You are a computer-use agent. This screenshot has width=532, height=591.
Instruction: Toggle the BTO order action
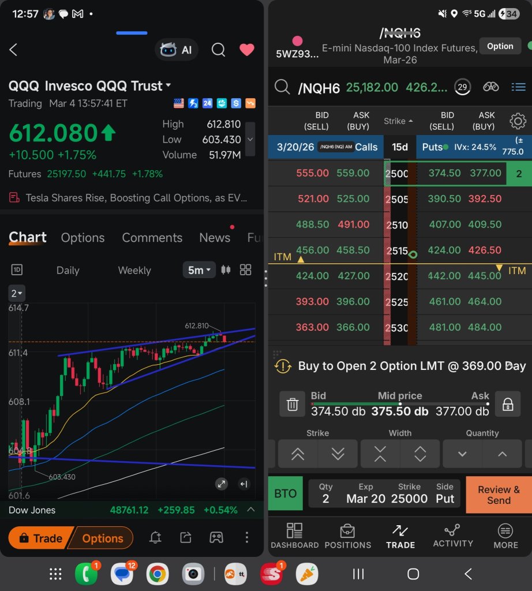(285, 493)
